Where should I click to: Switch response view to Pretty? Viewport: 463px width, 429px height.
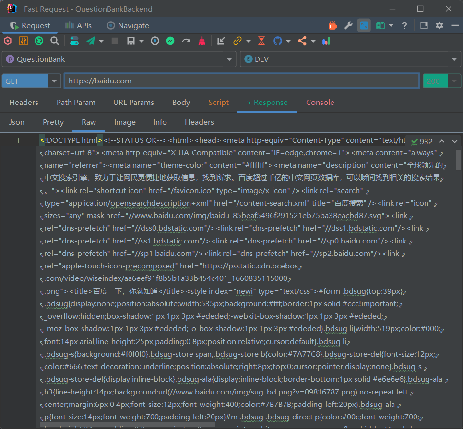tap(53, 122)
